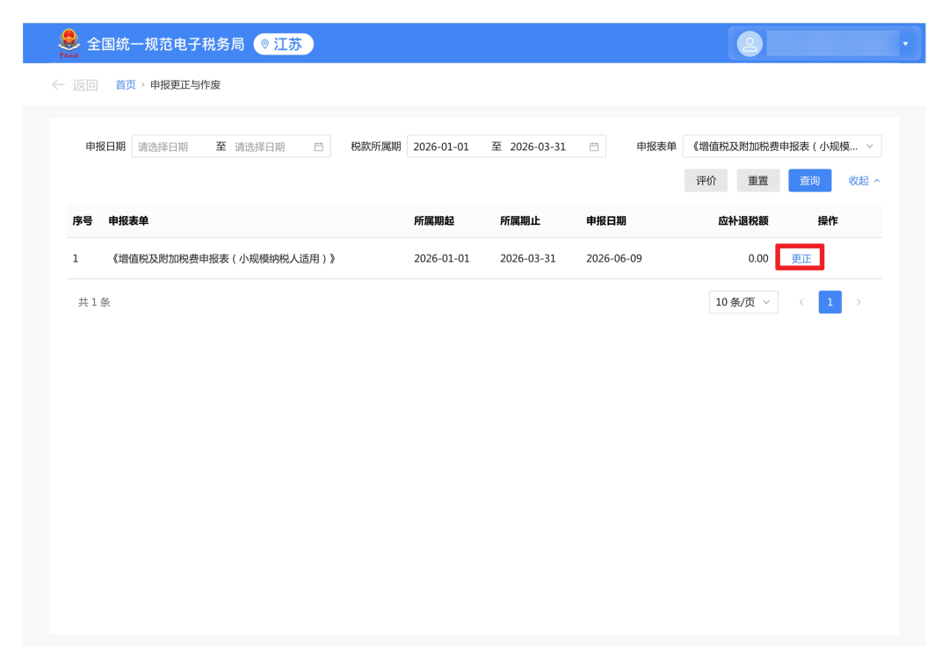Screen dimensions: 949x669
Task: Open the 申报表单 dropdown
Action: pyautogui.click(x=782, y=147)
